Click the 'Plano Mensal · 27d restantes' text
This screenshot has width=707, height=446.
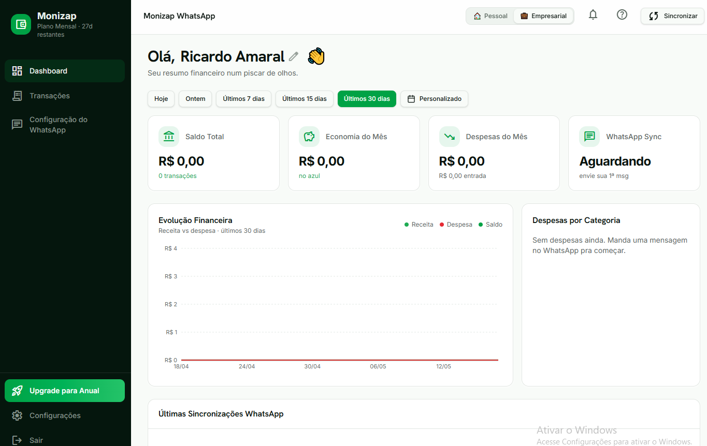click(65, 31)
